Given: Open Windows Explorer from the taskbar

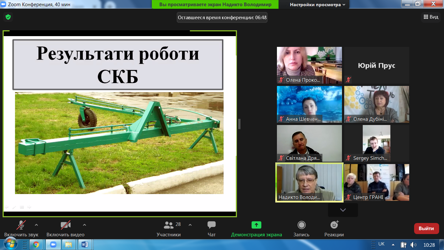Looking at the screenshot, I should pos(69,244).
